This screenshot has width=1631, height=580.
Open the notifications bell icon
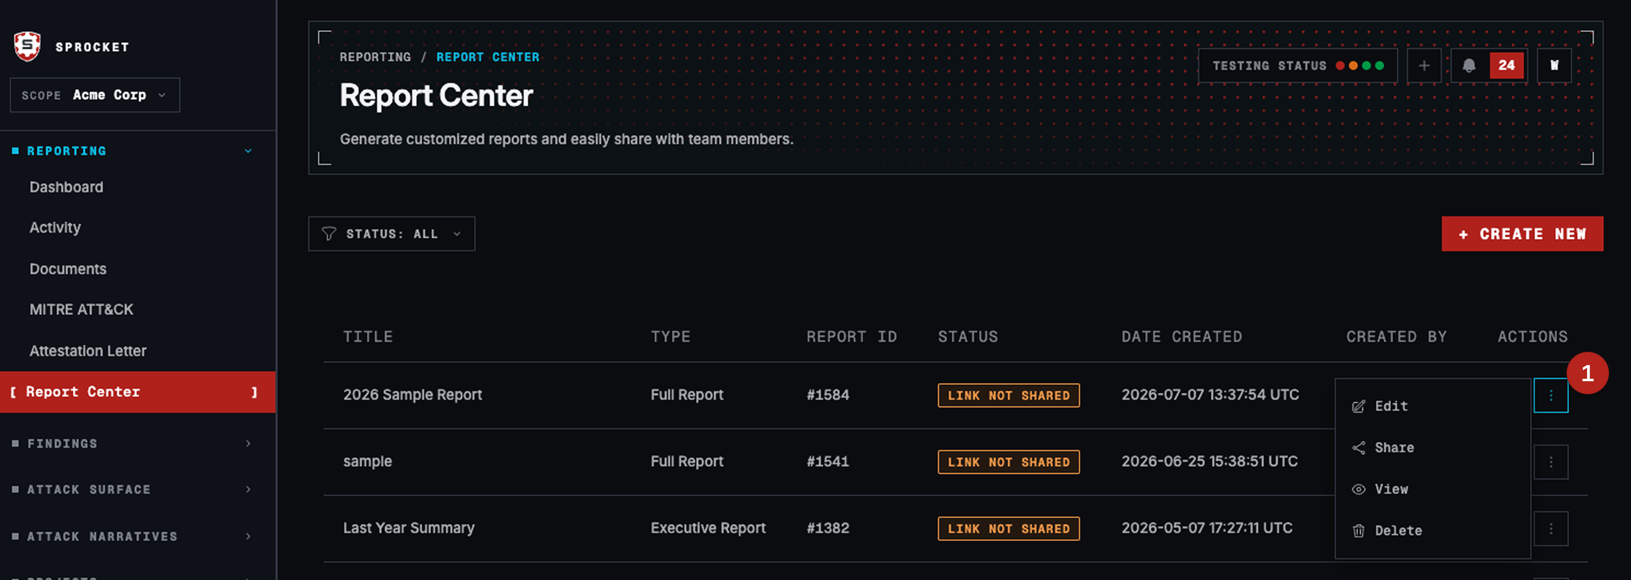pyautogui.click(x=1469, y=65)
